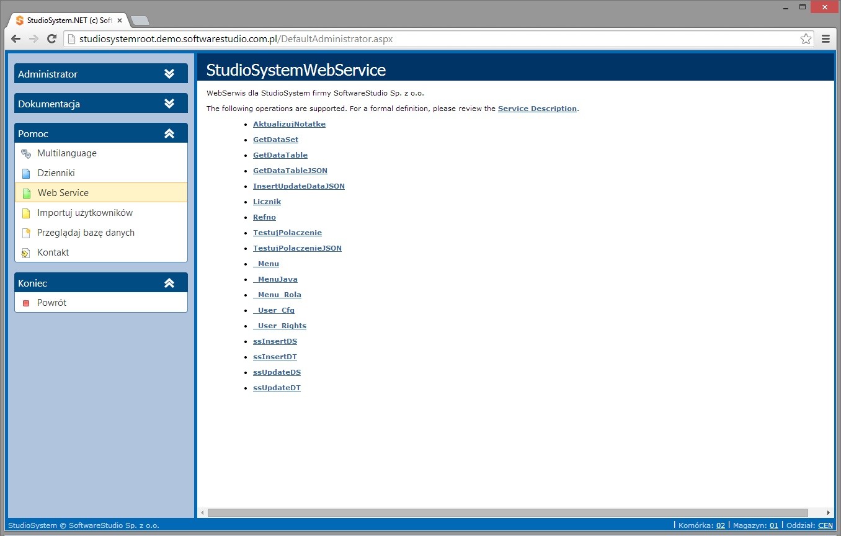Open ssUpdateDS operation link
This screenshot has width=841, height=536.
[x=277, y=372]
